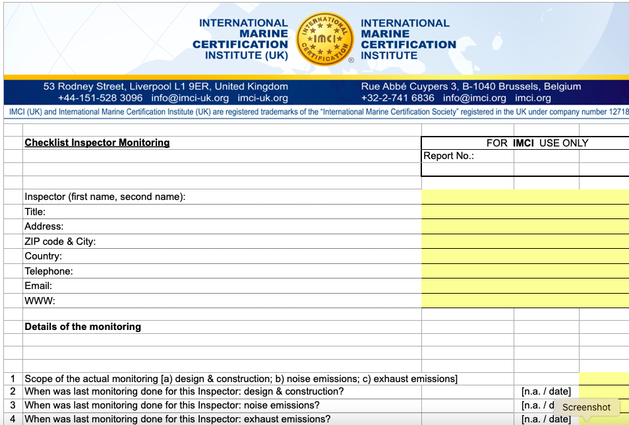Select the Telephone yellow input cell
Viewport: 629px width, 425px height.
(x=524, y=271)
